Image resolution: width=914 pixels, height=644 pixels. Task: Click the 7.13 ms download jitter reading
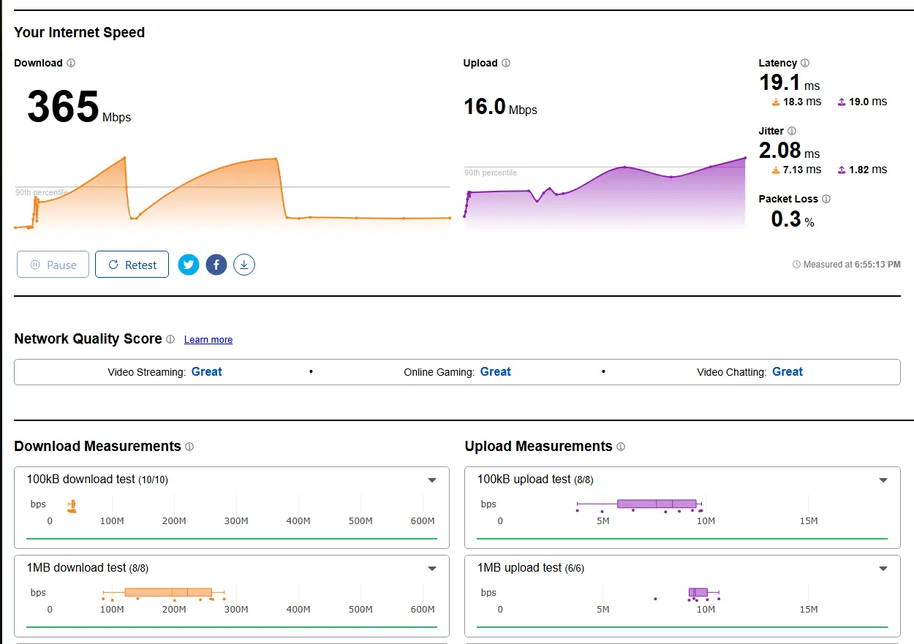tap(802, 170)
